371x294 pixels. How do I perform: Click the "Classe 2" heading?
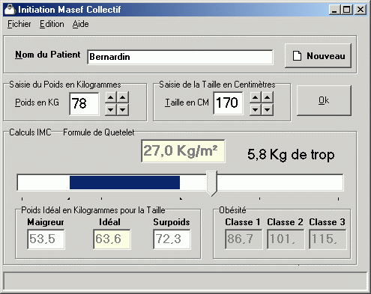(285, 222)
